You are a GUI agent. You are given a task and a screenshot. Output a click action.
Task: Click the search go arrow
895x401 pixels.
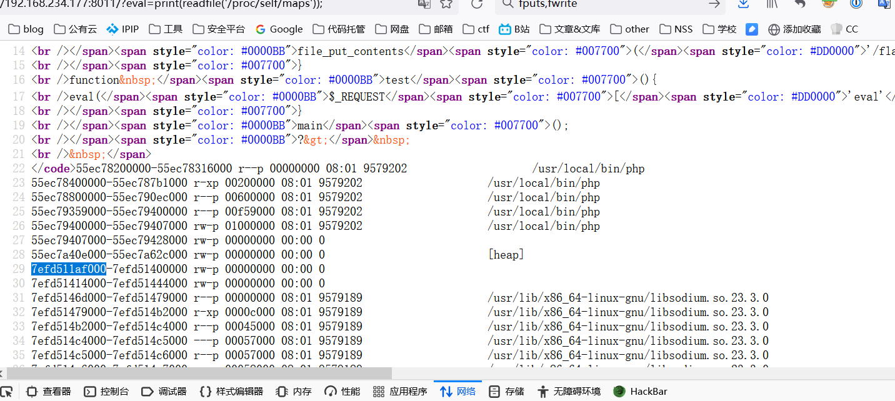click(x=714, y=4)
